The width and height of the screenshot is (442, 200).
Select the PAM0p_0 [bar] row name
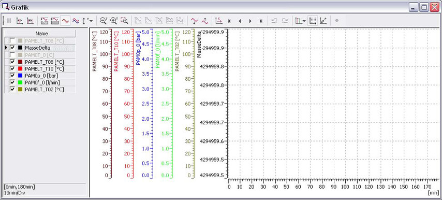coord(42,75)
